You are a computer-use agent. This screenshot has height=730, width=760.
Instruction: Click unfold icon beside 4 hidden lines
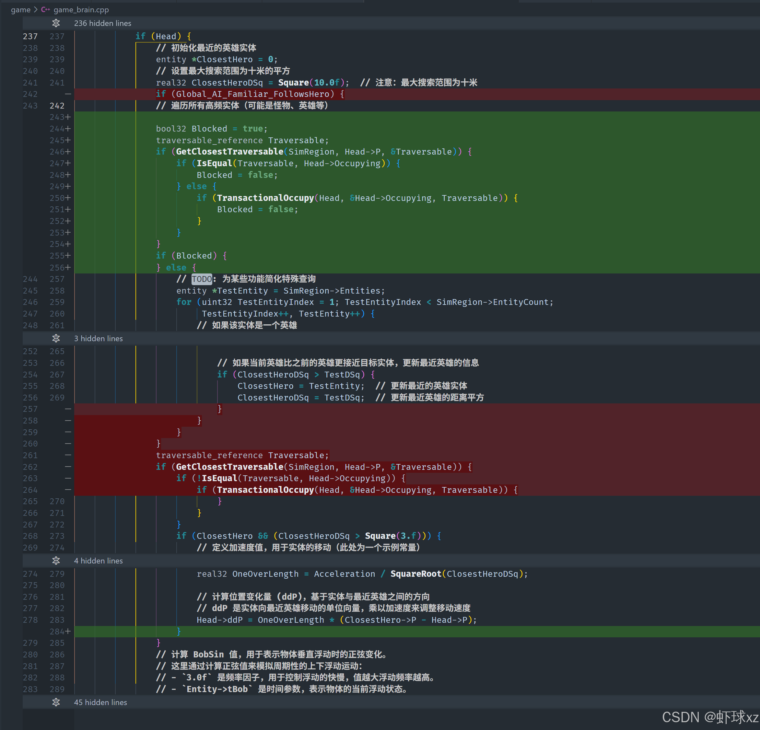pos(56,561)
